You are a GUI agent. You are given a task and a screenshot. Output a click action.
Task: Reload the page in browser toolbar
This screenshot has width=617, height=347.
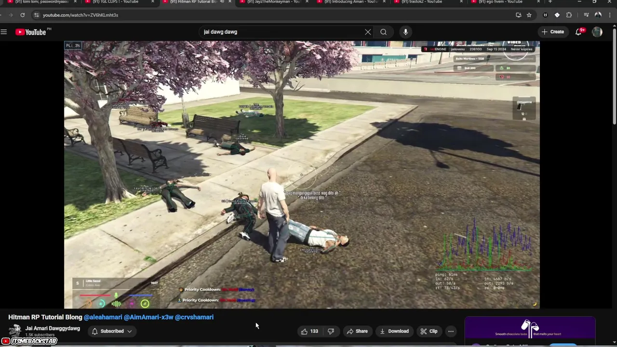click(22, 15)
